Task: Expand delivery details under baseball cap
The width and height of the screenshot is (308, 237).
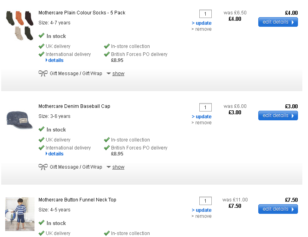Action: click(x=55, y=154)
